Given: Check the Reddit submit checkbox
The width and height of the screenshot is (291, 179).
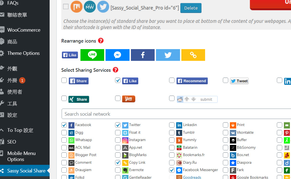Looking at the screenshot, I should (x=172, y=98).
